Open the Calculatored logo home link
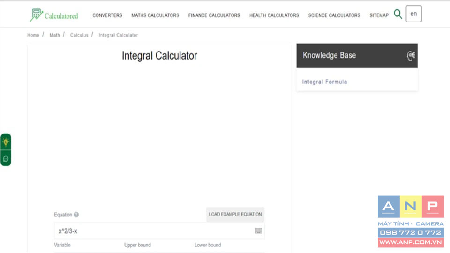Screen dimensions: 450x253 pos(54,15)
